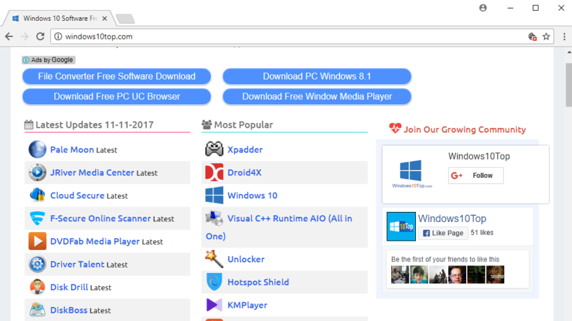Go back with the browser back arrow

(9, 36)
